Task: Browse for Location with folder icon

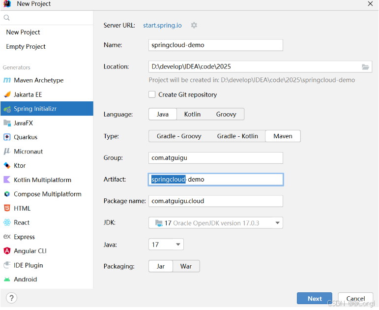Action: pos(365,67)
